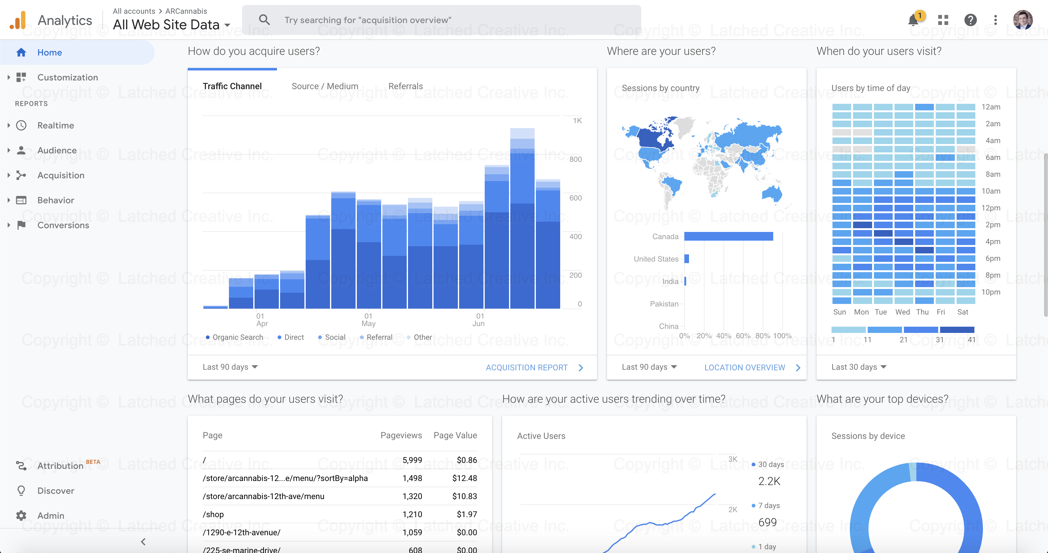
Task: Click the Audience person icon
Action: pos(21,151)
